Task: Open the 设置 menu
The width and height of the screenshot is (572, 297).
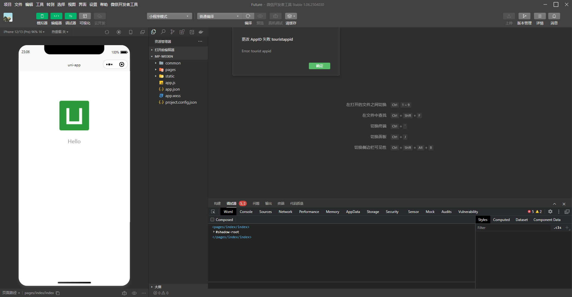Action: (x=93, y=4)
